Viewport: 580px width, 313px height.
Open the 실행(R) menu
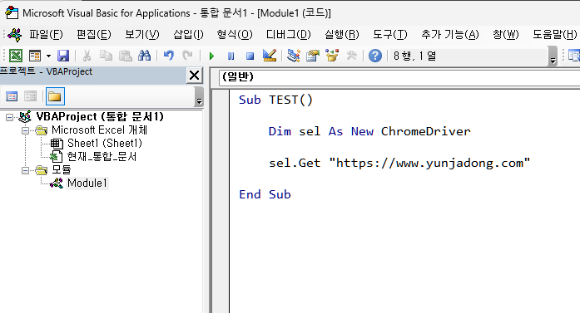pyautogui.click(x=342, y=34)
